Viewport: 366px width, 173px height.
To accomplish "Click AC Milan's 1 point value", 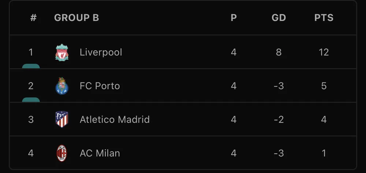I will [x=324, y=153].
